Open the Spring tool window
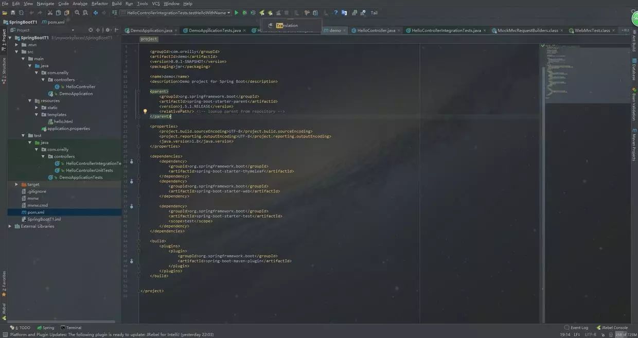 [46, 328]
